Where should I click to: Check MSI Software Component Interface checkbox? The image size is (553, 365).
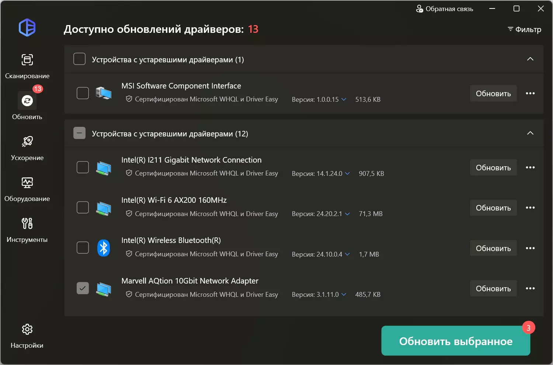(x=83, y=93)
